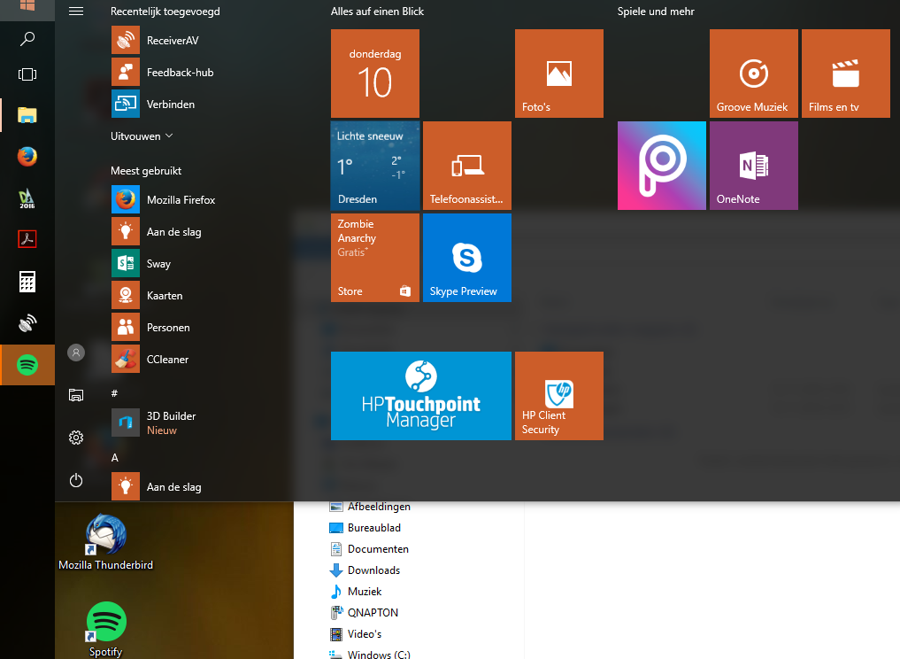Open the Dresden weather tile
Viewport: 900px width, 659px height.
coord(375,166)
